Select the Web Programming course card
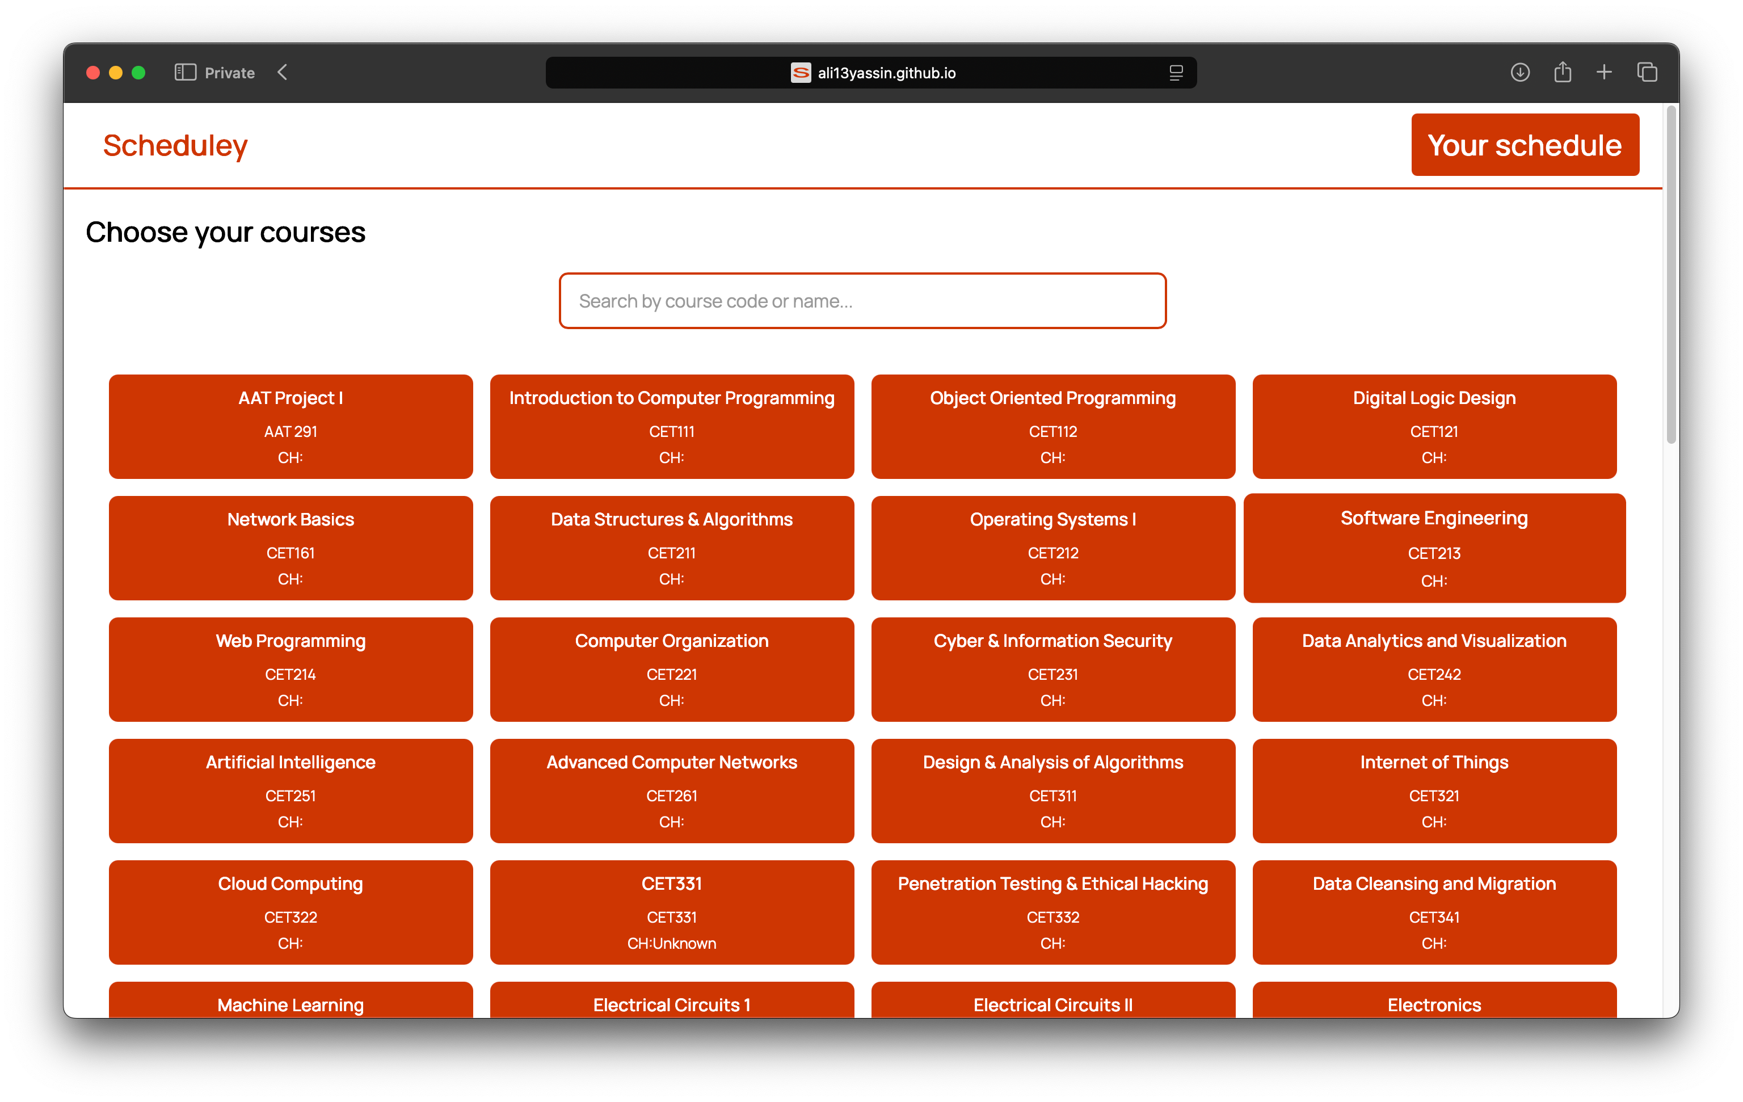The image size is (1743, 1102). click(290, 669)
